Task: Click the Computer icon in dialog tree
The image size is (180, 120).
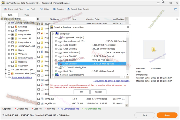Action: coord(57,34)
